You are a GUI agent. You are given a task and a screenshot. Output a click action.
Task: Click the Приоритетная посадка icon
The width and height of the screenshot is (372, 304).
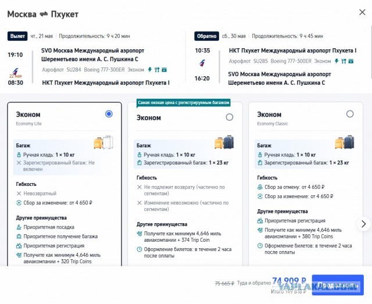click(19, 227)
